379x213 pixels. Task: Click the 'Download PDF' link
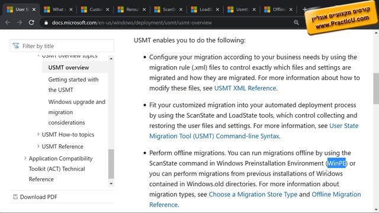pos(38,197)
